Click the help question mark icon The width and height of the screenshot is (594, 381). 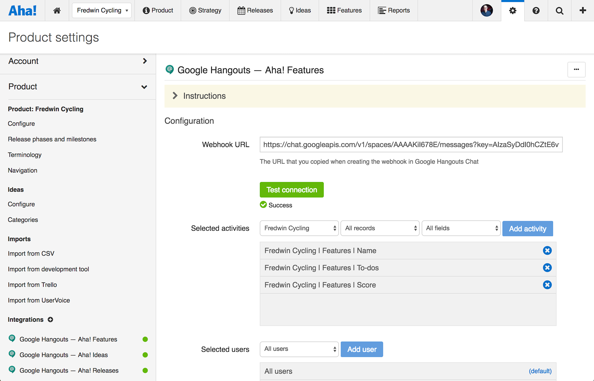pos(536,11)
